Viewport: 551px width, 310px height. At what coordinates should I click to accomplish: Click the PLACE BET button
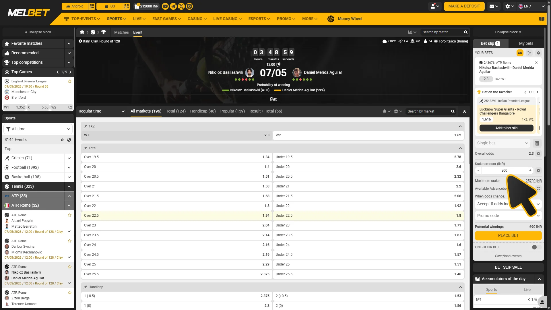508,236
